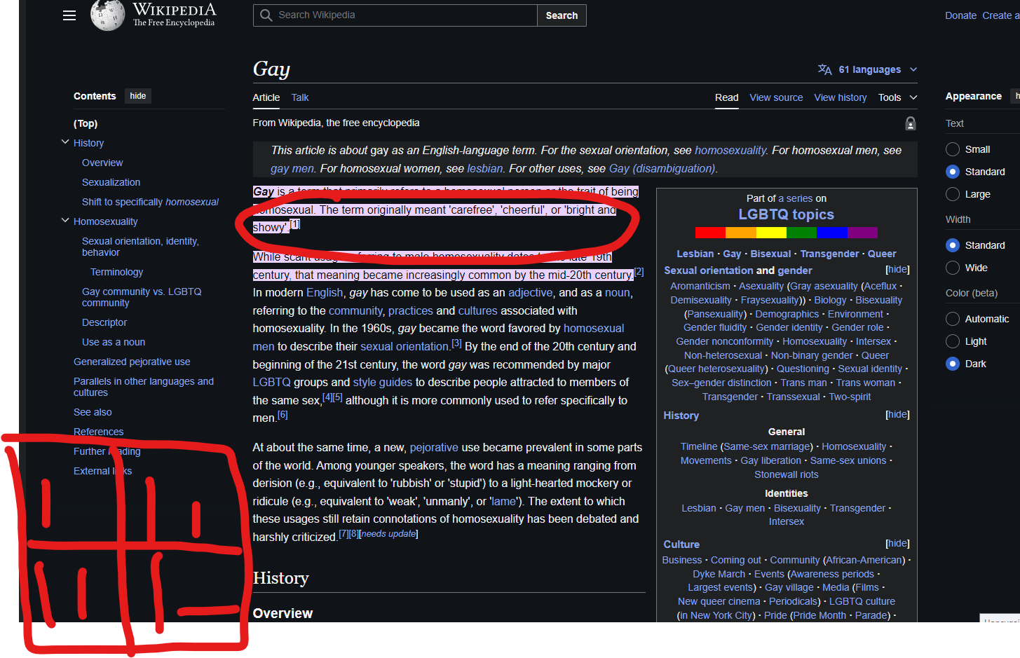Open the Donate link
This screenshot has width=1020, height=658.
tap(960, 15)
